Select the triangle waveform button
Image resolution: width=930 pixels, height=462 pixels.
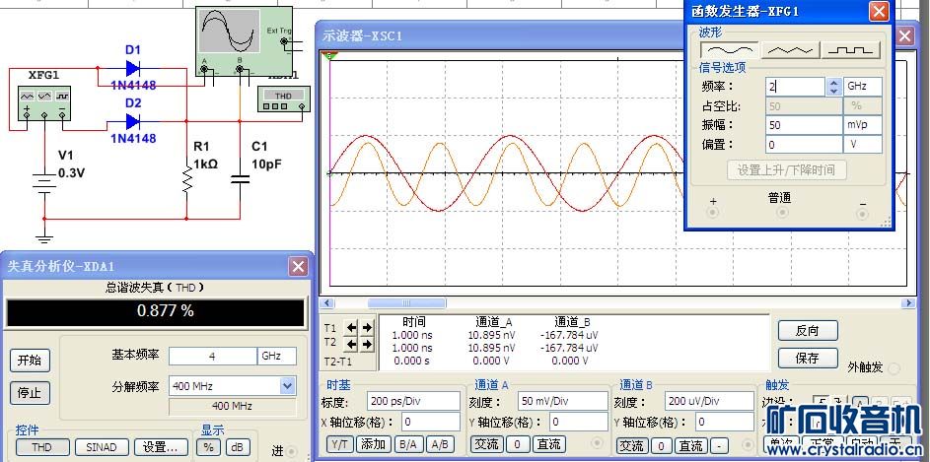[x=791, y=48]
